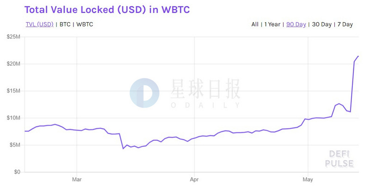370x186 pixels.
Task: Click the line's peak at far right
Action: tap(358, 56)
